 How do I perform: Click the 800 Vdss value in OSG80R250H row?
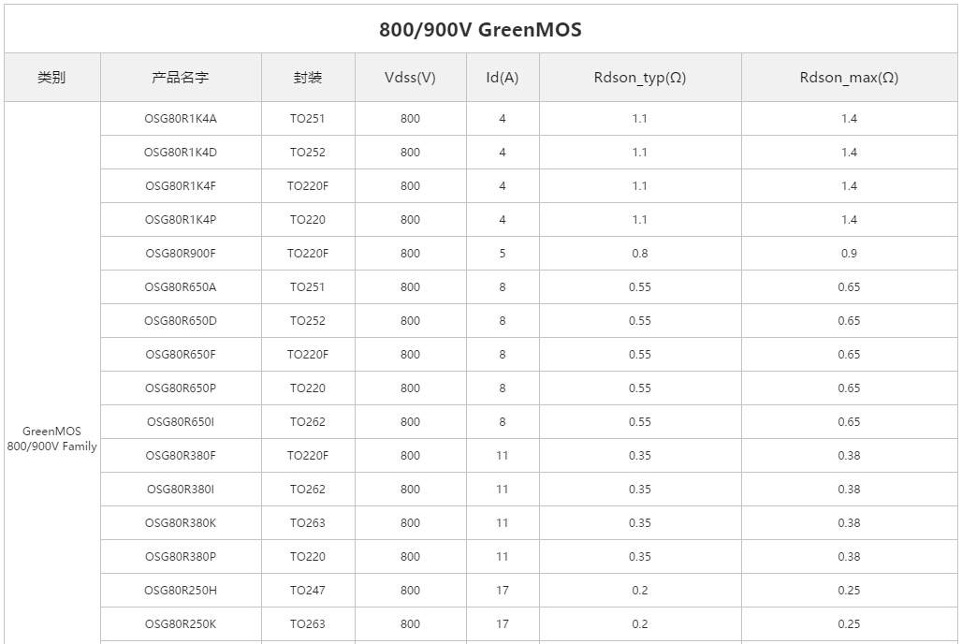click(x=411, y=592)
